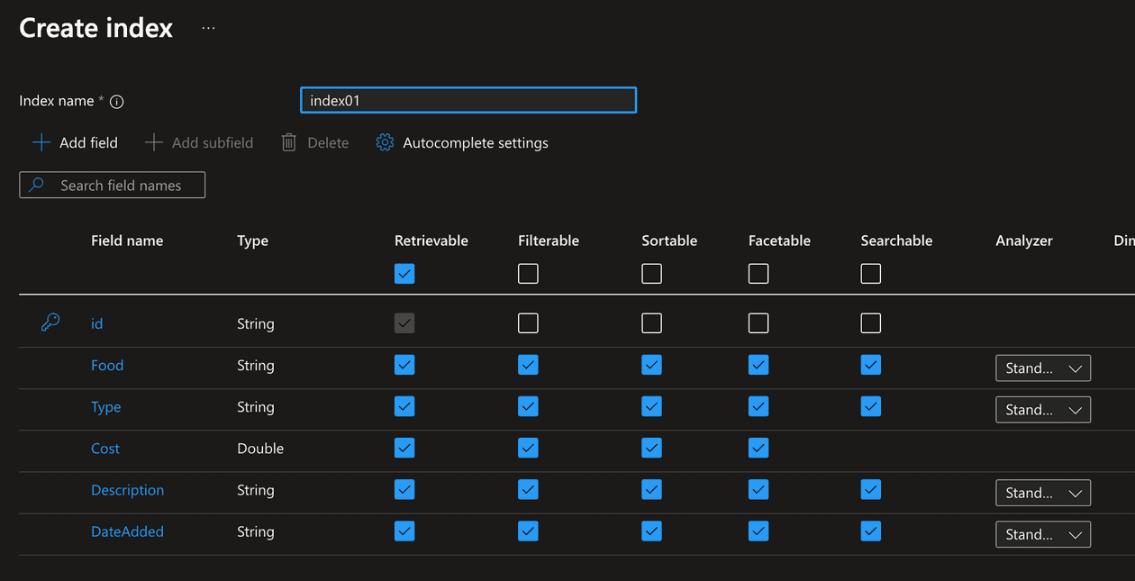Screen dimensions: 1135x581
Task: Toggle the Sortable column header checkbox
Action: pos(651,274)
